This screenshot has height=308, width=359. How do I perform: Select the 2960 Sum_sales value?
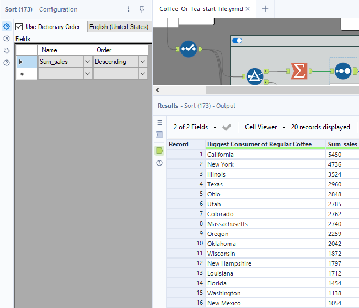(342, 184)
